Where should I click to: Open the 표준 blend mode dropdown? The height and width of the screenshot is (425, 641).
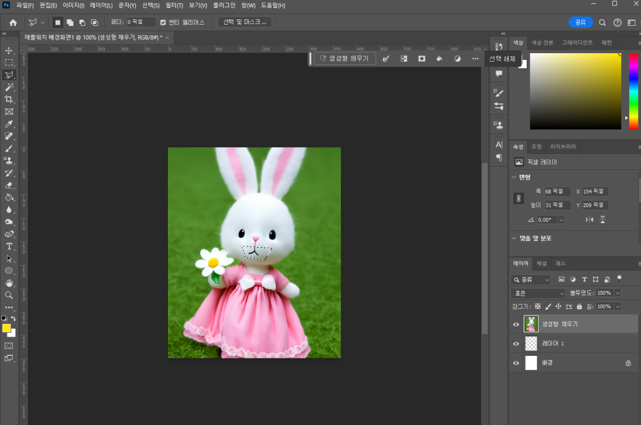(x=538, y=293)
